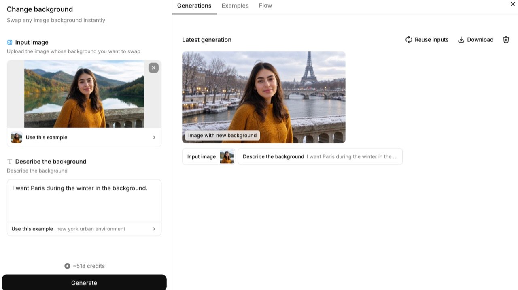The width and height of the screenshot is (518, 290).
Task: Click the Latest generation heading
Action: click(207, 40)
